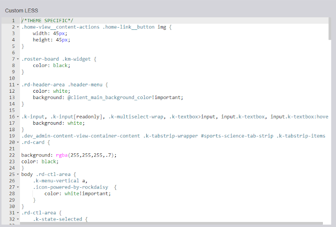Click line number 6 in the gutter
Viewport: 336px width, 227px height.
point(13,52)
